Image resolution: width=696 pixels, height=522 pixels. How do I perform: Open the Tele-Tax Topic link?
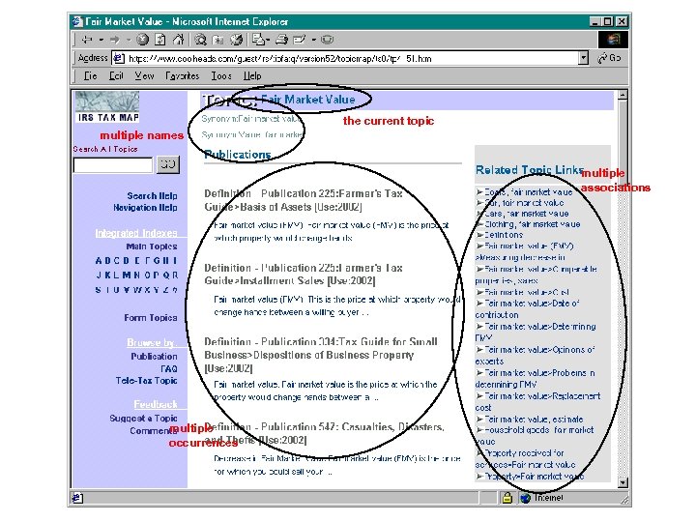[x=147, y=381]
